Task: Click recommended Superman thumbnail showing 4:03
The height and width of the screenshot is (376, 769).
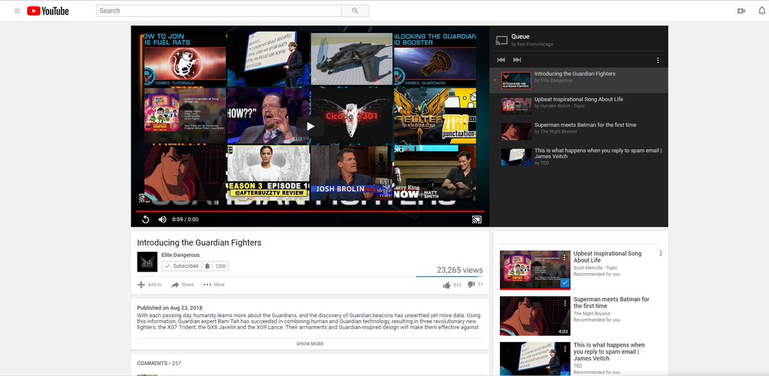Action: 535,316
